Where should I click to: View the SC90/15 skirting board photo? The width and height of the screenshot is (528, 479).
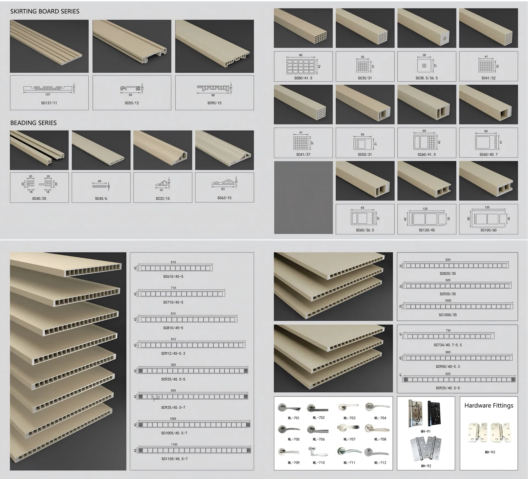pyautogui.click(x=214, y=46)
